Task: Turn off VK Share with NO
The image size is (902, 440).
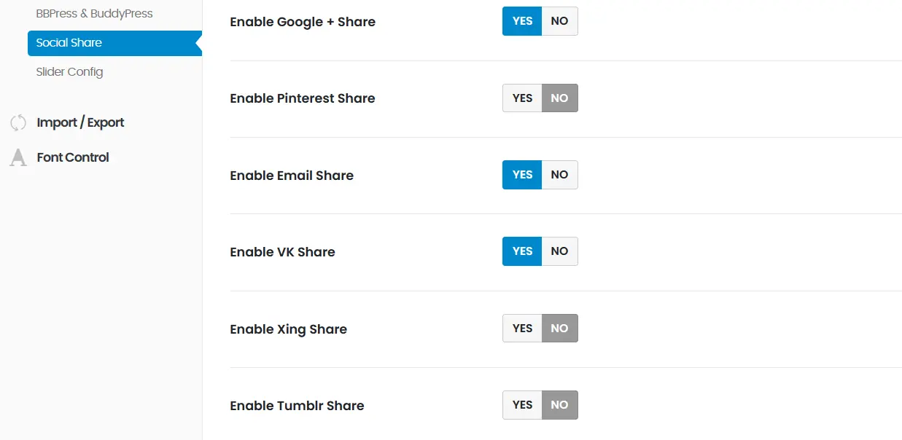Action: coord(559,251)
